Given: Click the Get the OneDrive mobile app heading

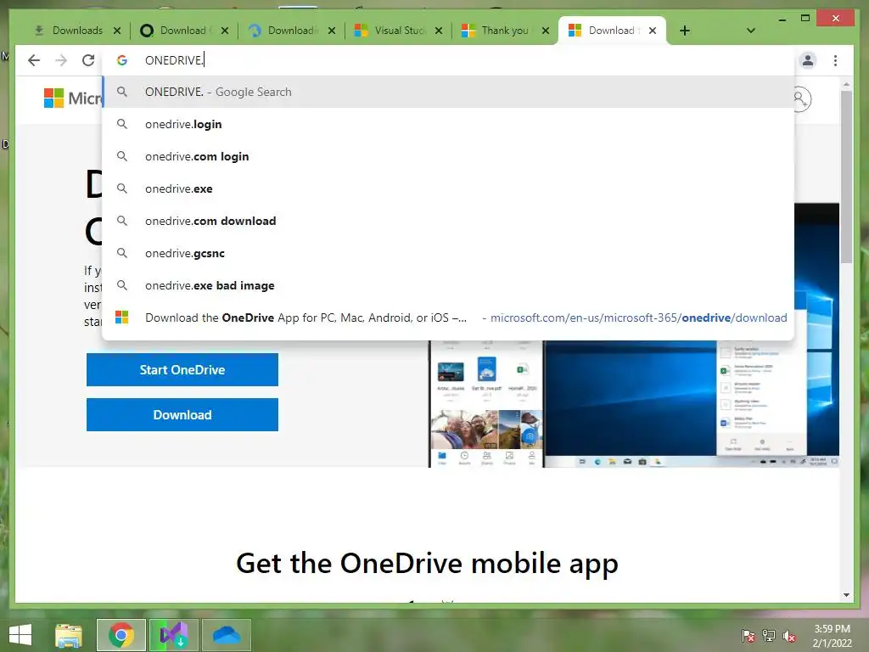Looking at the screenshot, I should [x=427, y=564].
